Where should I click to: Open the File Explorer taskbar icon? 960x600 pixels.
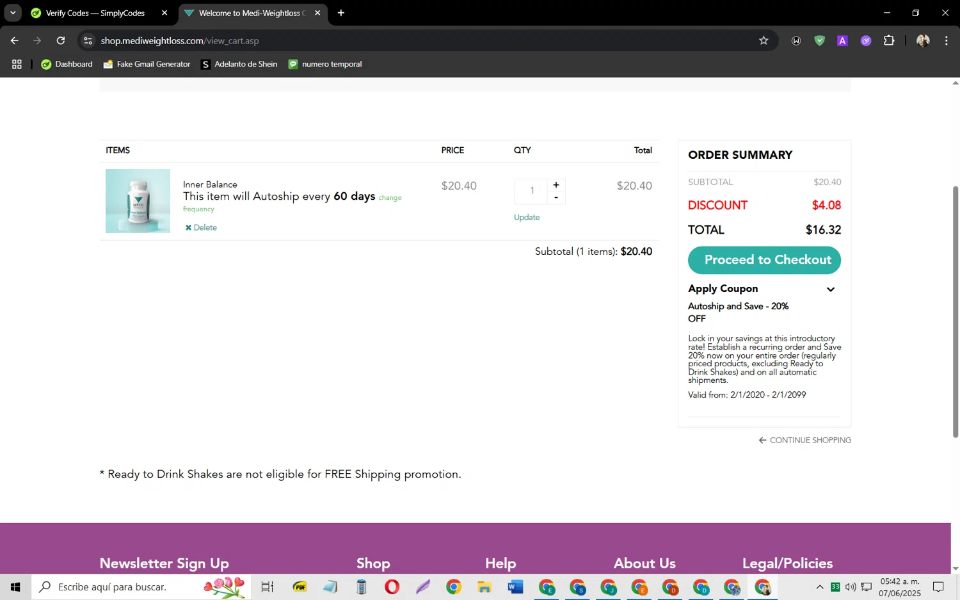pyautogui.click(x=484, y=587)
